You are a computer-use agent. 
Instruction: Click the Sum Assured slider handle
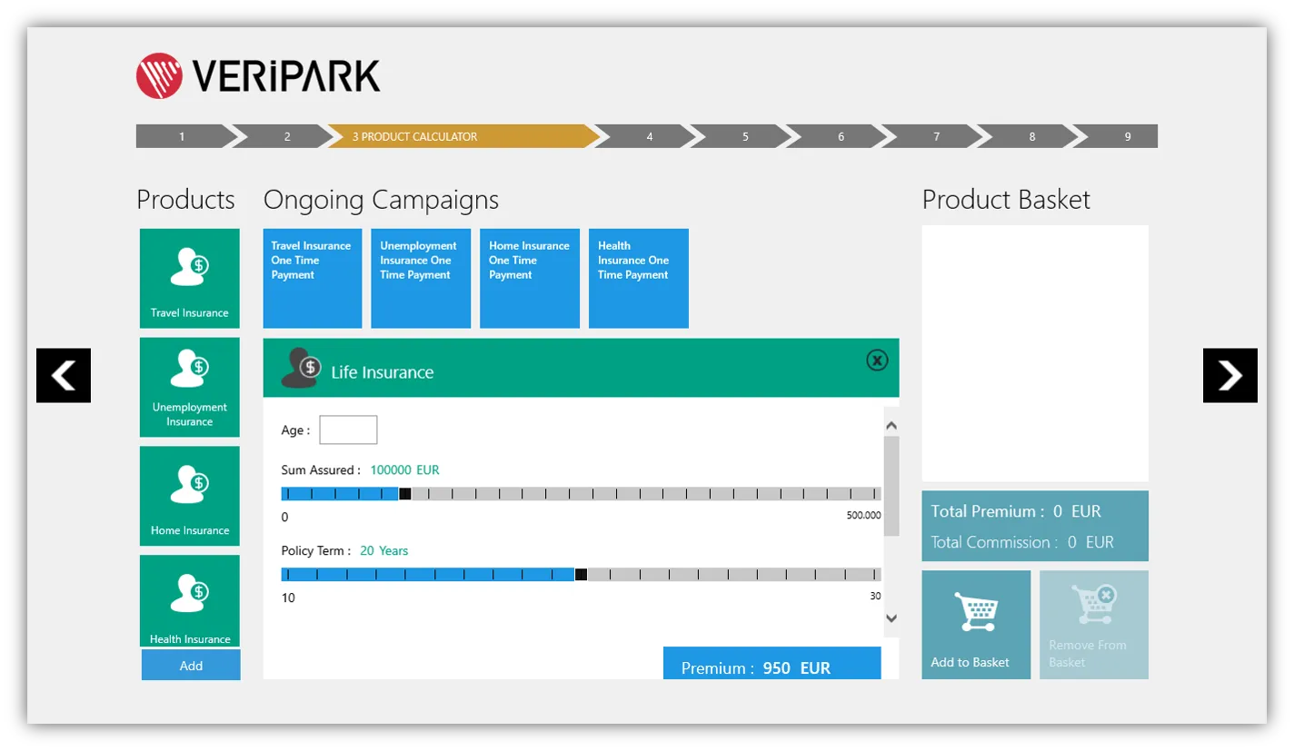[x=405, y=494]
